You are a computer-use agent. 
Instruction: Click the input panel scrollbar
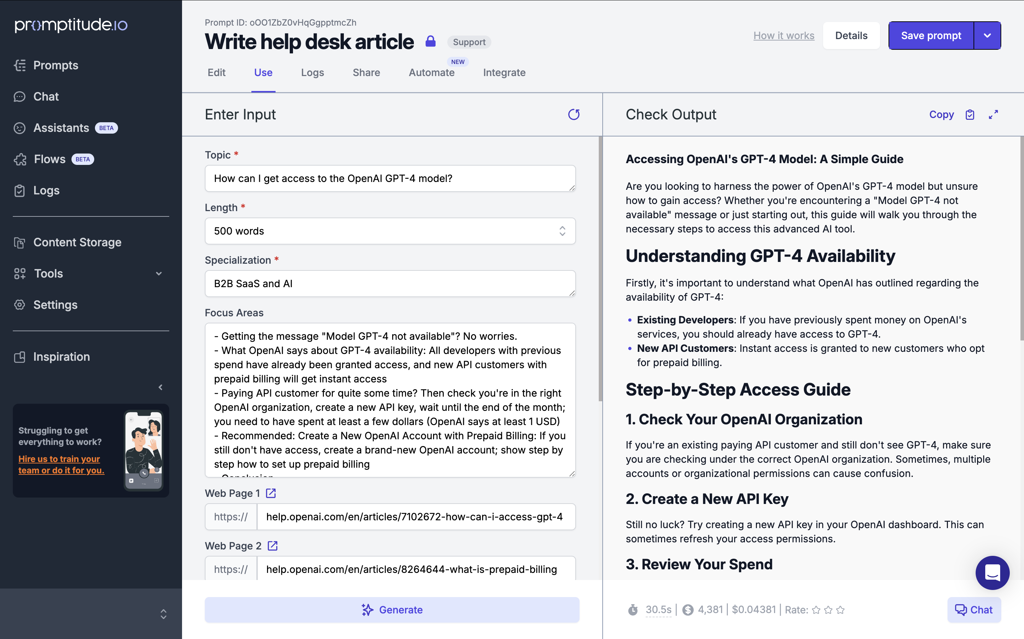(600, 268)
